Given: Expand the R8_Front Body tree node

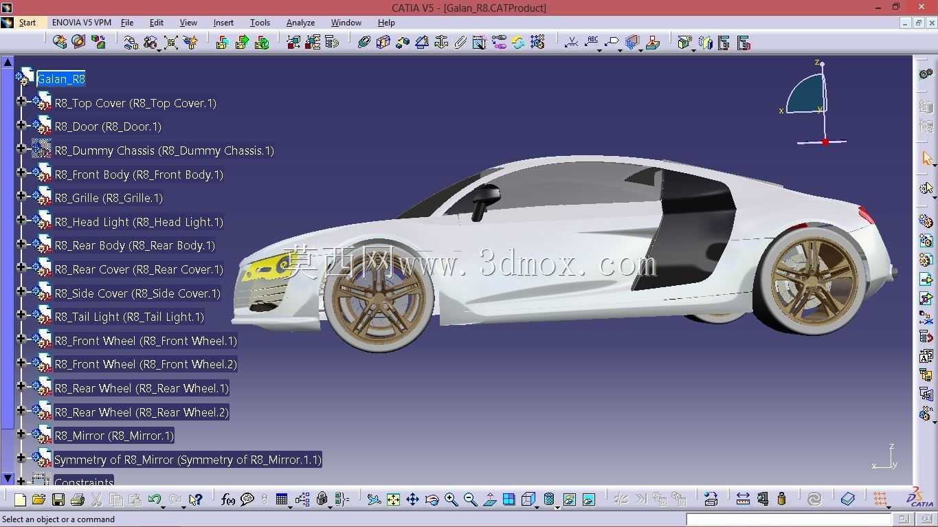Looking at the screenshot, I should 21,173.
